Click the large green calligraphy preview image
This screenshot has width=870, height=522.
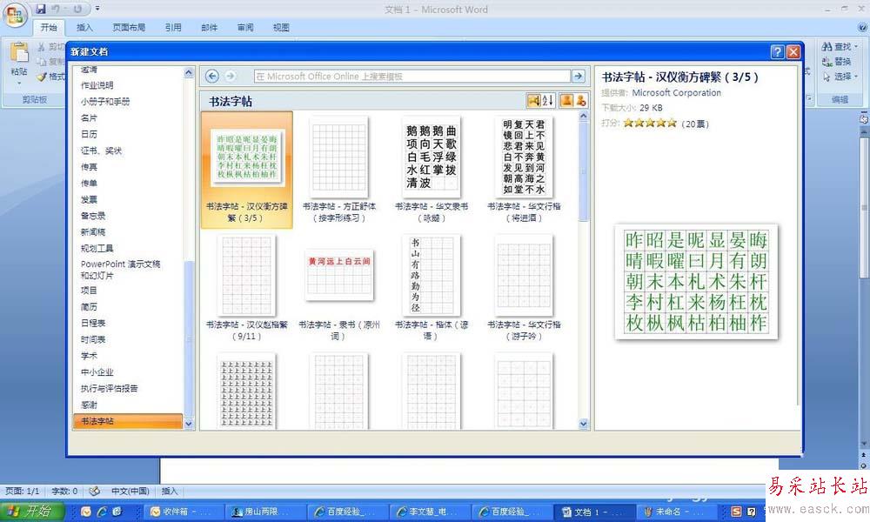pos(696,282)
